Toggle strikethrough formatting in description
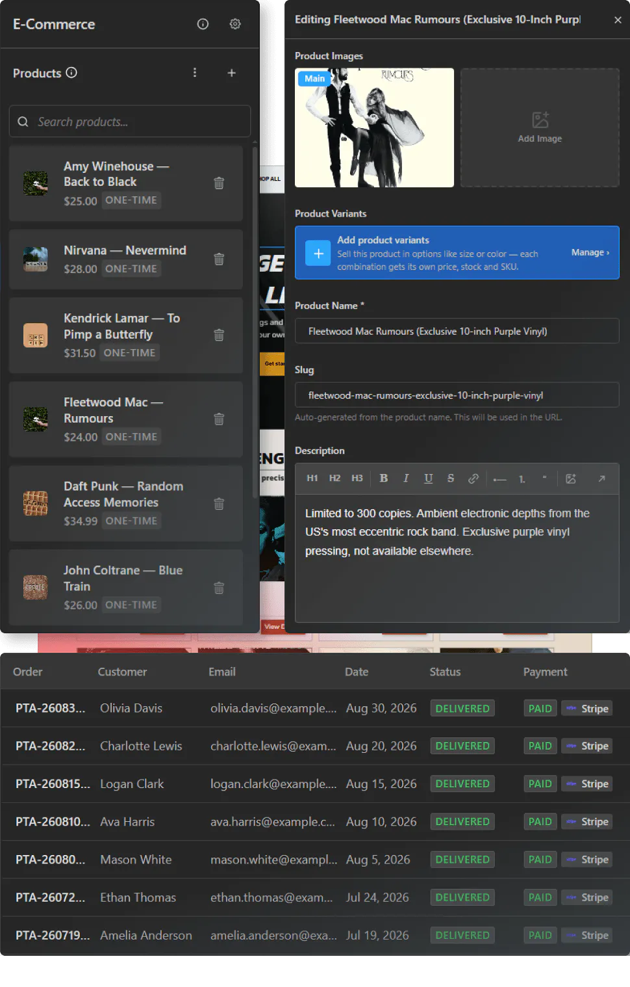The width and height of the screenshot is (630, 987). (451, 479)
